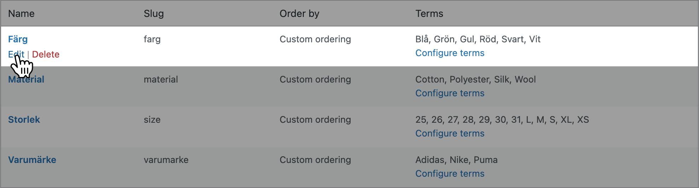Click the Terms column header
Image resolution: width=699 pixels, height=188 pixels.
429,13
